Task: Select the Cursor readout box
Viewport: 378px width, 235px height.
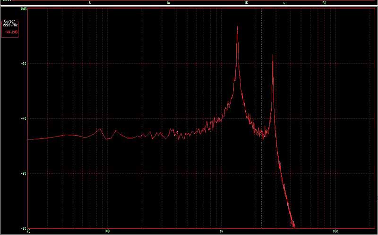Action: [x=10, y=27]
